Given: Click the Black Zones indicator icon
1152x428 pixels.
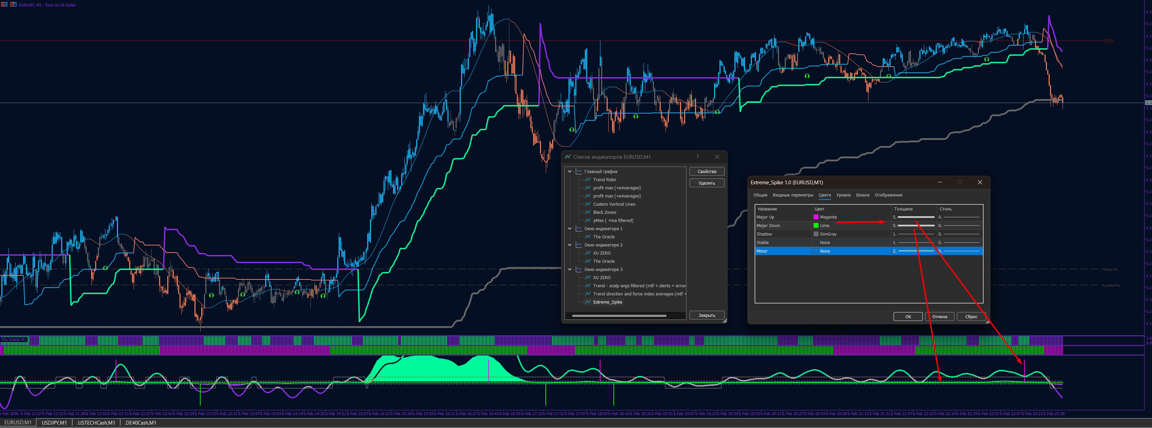Looking at the screenshot, I should tap(588, 212).
